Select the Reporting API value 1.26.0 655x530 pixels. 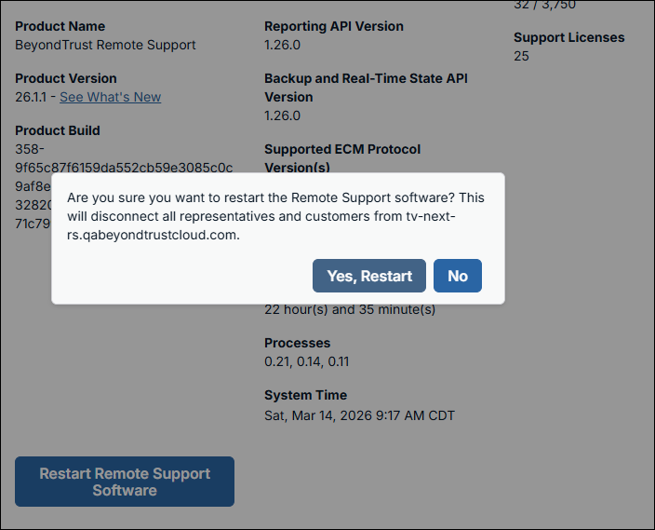pos(283,45)
